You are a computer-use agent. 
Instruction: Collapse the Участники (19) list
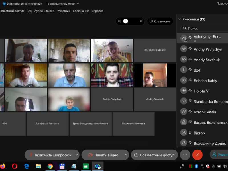tap(180, 19)
